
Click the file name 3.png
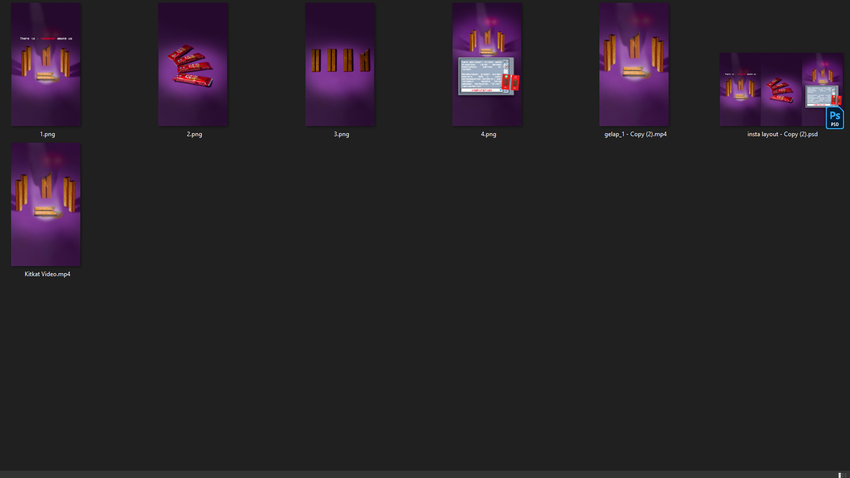point(341,134)
